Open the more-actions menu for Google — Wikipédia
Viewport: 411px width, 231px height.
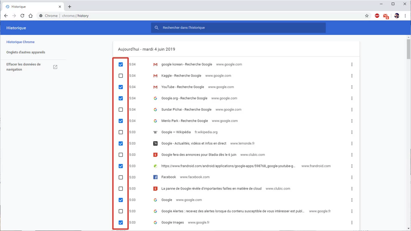point(352,132)
